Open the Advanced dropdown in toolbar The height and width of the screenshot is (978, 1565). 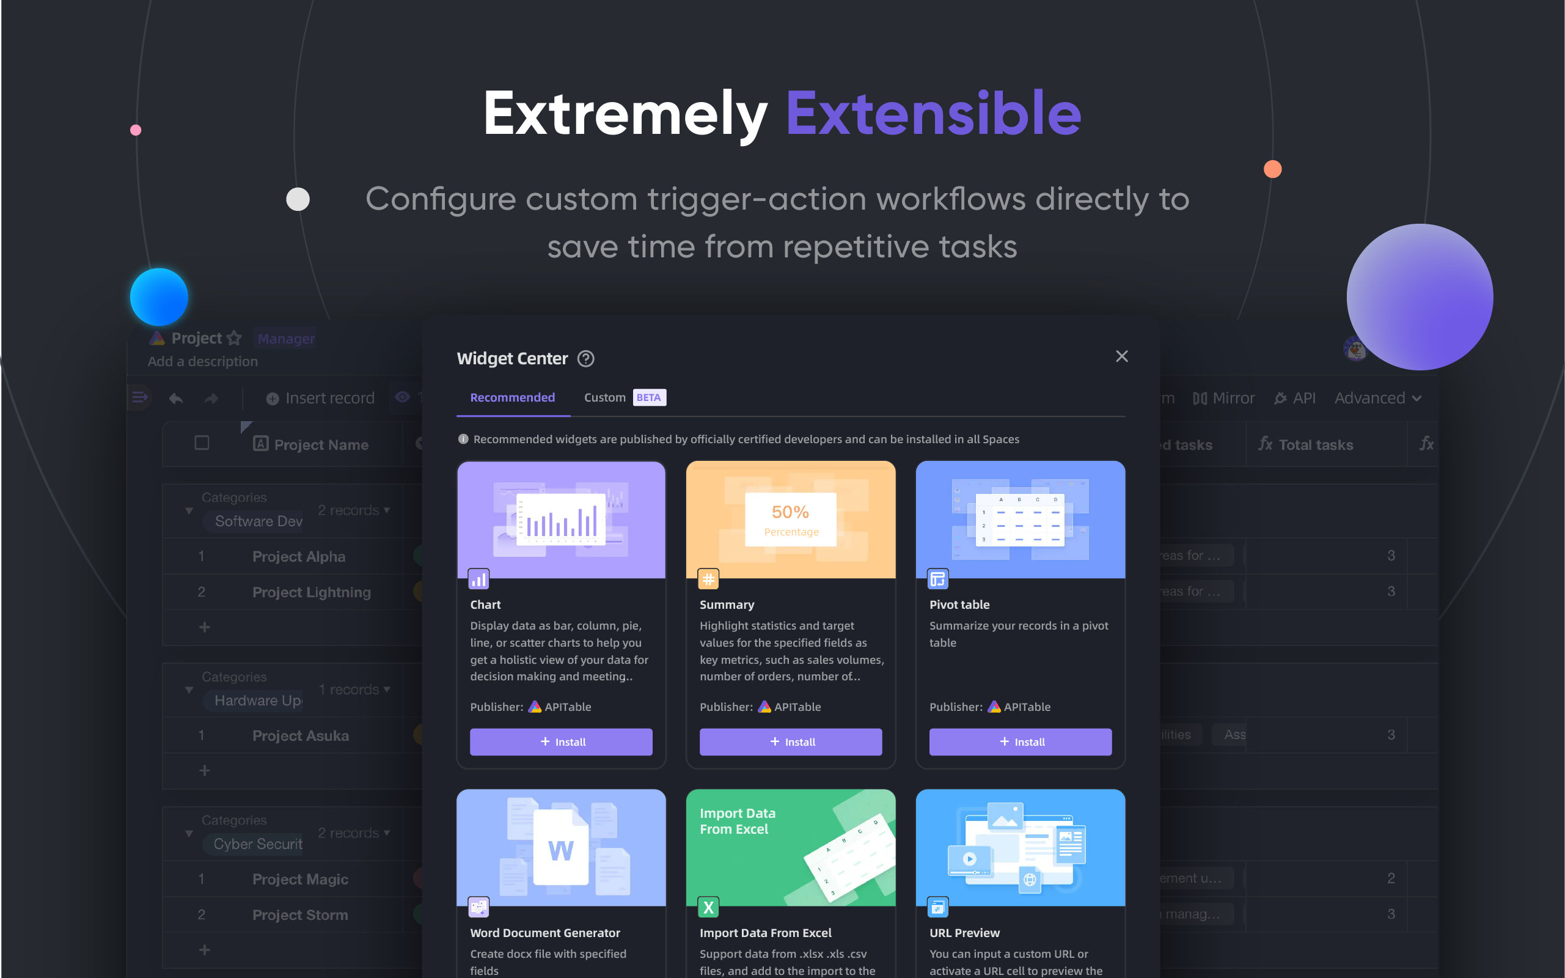point(1376,398)
